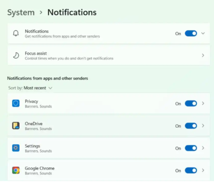Disable Privacy notifications toggle
Screen dimensions: 214x184
pos(191,104)
